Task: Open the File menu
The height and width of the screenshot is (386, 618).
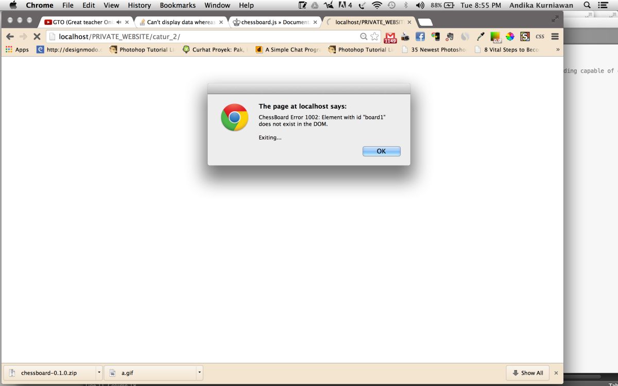Action: (68, 5)
